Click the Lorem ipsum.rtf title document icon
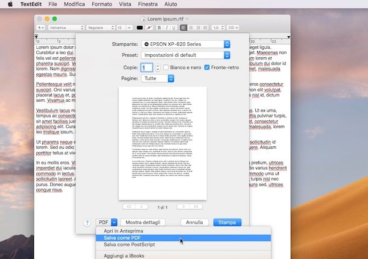368x259 pixels. tap(143, 19)
